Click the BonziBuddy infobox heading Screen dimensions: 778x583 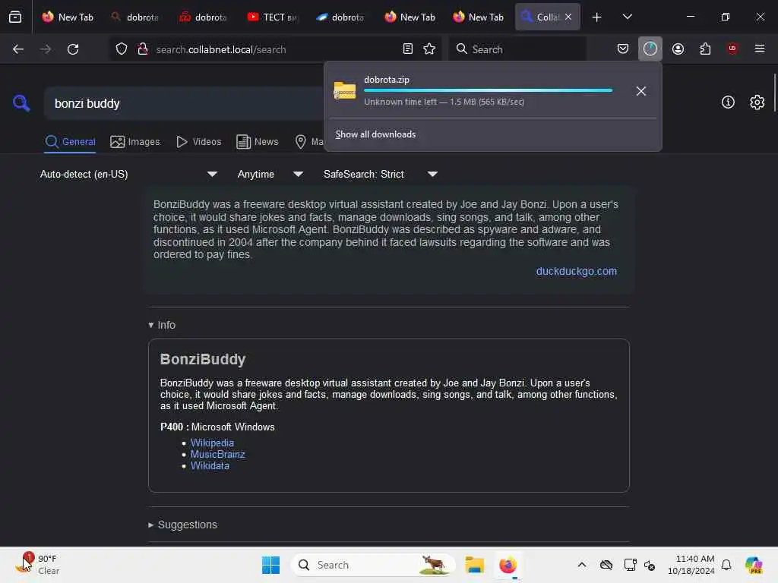[x=202, y=359]
